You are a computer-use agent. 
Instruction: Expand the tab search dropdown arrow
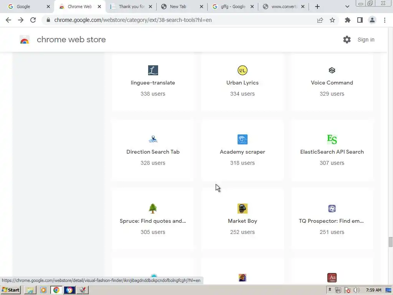347,7
